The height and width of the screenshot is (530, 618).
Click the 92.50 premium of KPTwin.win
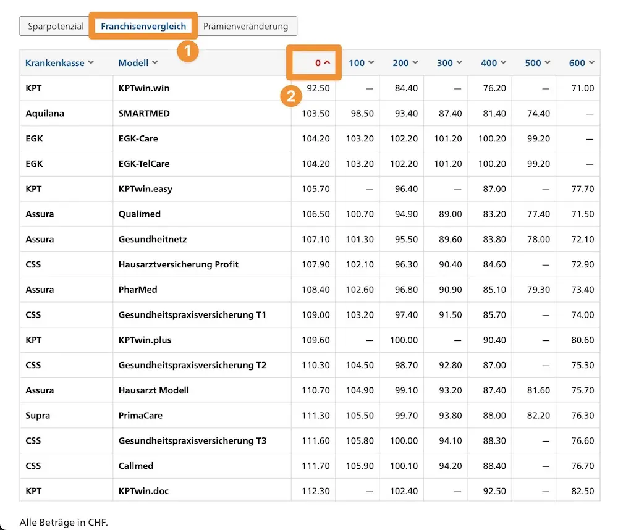(318, 88)
